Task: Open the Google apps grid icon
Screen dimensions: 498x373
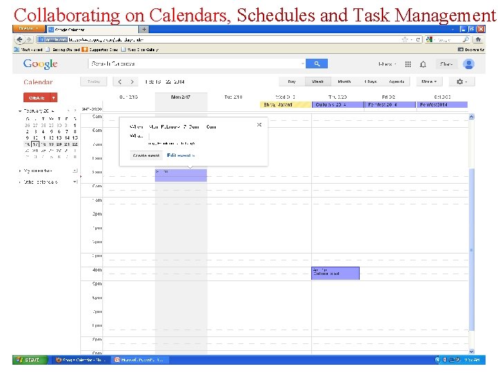Action: pyautogui.click(x=408, y=64)
